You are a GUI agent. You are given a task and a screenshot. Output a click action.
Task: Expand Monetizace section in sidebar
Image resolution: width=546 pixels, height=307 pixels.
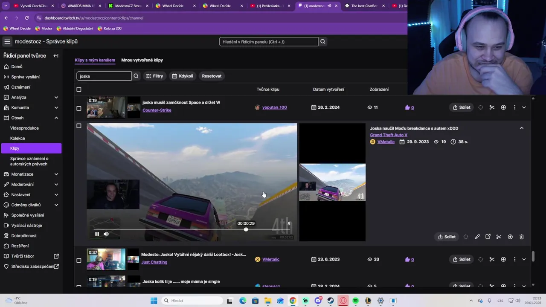(x=56, y=174)
